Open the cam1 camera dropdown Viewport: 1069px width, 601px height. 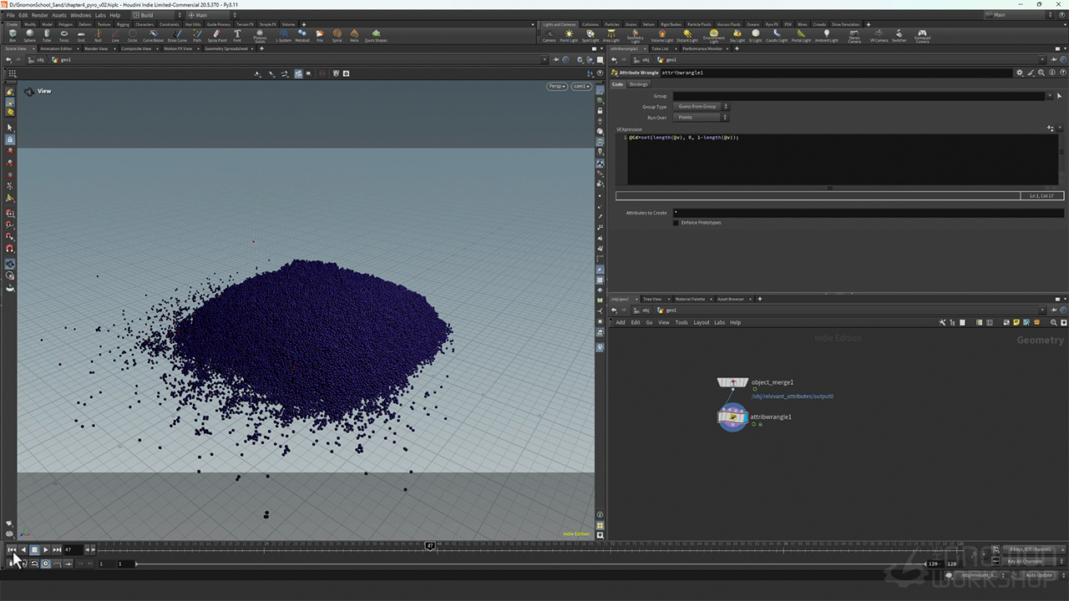click(x=581, y=86)
